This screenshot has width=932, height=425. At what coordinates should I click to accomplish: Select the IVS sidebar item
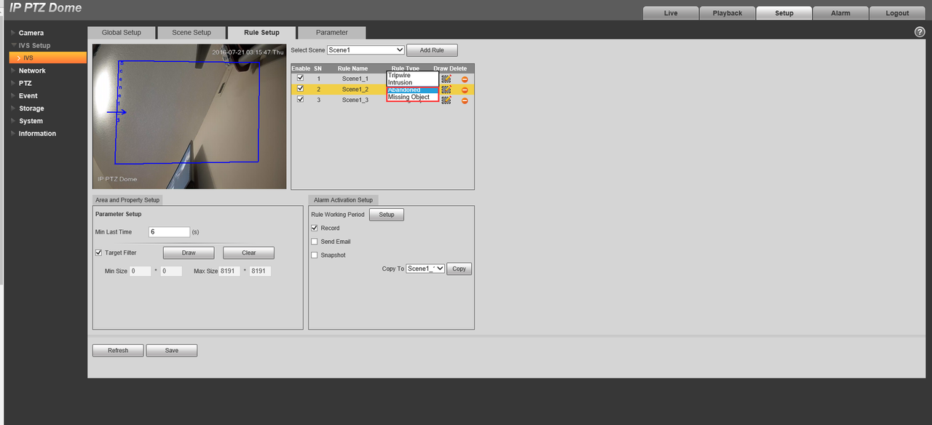pyautogui.click(x=48, y=57)
